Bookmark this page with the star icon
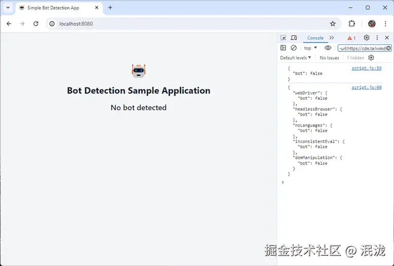 coord(333,24)
